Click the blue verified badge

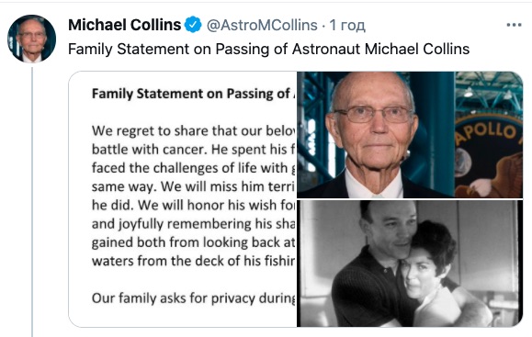point(193,25)
